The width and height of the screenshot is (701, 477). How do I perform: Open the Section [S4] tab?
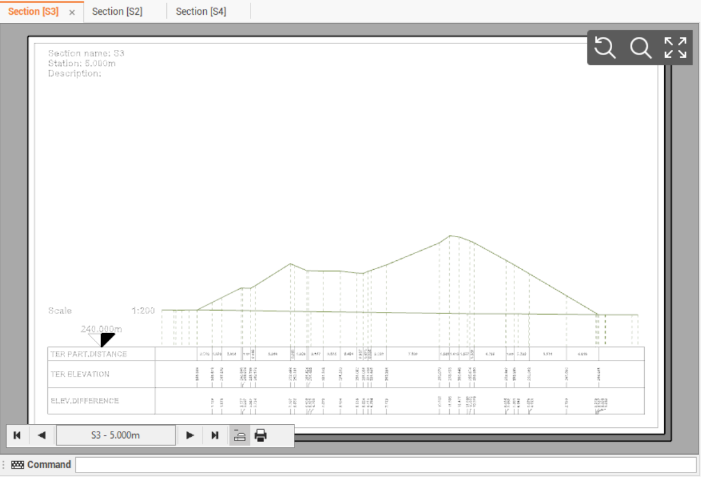click(201, 12)
